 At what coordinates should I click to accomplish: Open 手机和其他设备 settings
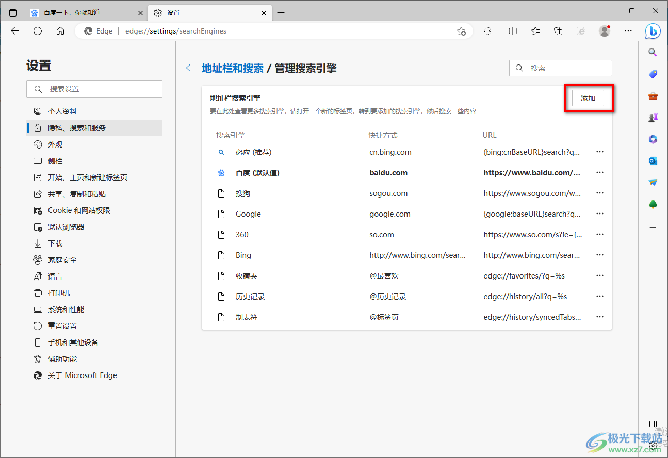coord(94,342)
